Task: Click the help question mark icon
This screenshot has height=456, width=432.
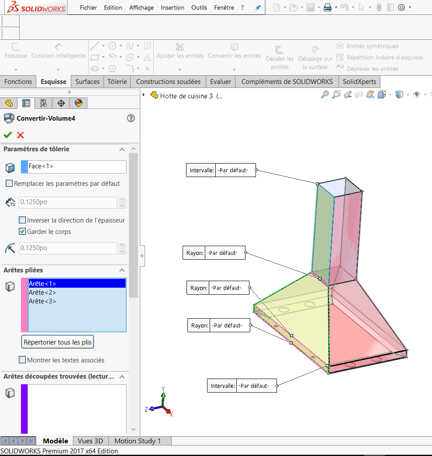Action: (x=131, y=118)
